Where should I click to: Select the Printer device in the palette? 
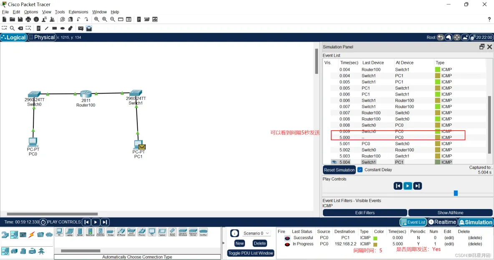coord(111,232)
